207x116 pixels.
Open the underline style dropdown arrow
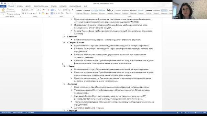pyautogui.click(x=29, y=13)
